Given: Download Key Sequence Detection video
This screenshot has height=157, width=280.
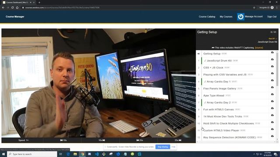Looking at the screenshot, I should click(x=272, y=136).
